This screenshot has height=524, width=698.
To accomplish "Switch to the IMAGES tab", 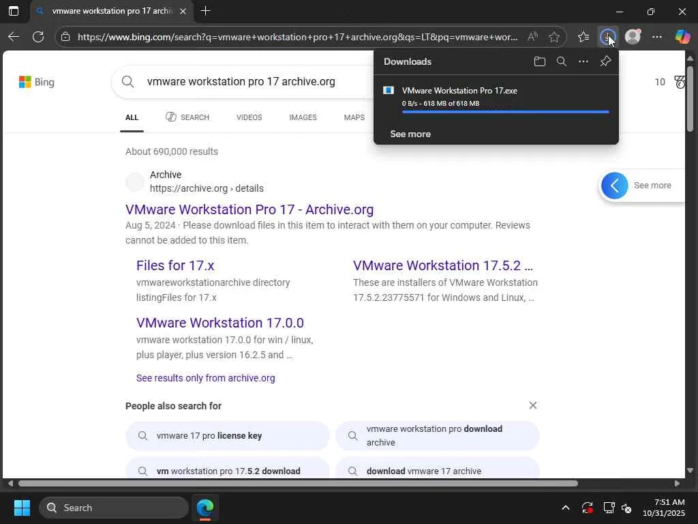I will (303, 117).
